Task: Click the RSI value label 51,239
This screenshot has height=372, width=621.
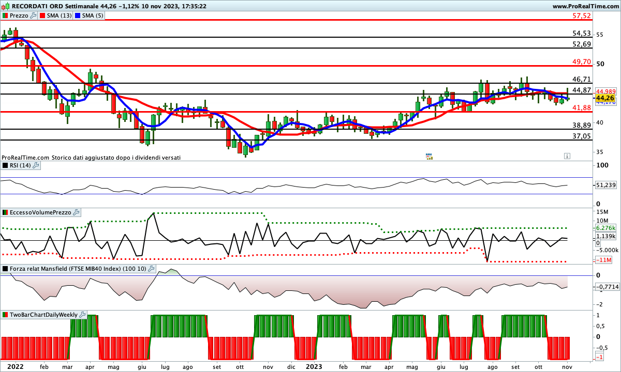Action: tap(606, 184)
